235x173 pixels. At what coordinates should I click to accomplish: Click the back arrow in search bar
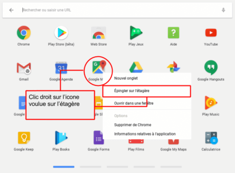tap(12, 10)
